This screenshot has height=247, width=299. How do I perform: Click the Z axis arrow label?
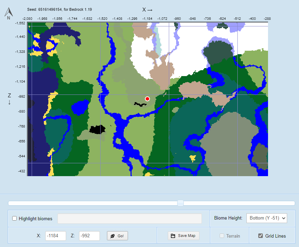click(x=9, y=99)
